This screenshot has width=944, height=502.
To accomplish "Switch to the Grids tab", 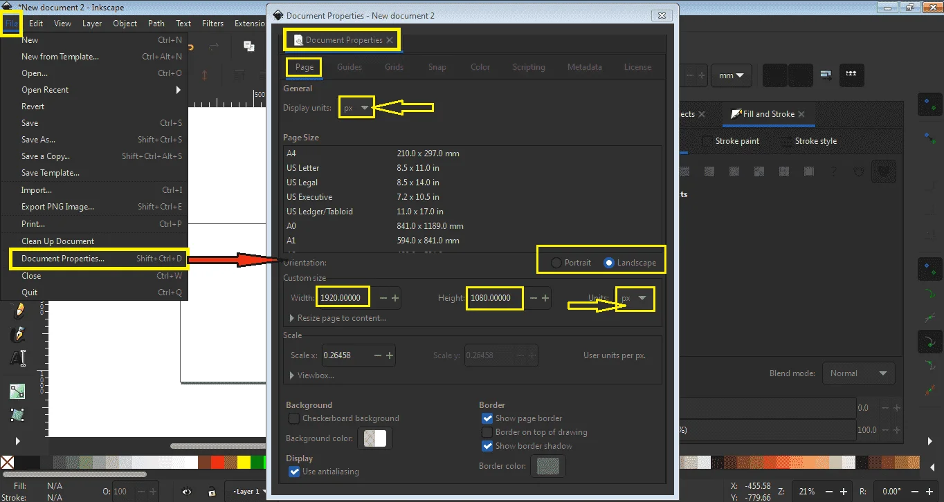I will 394,67.
